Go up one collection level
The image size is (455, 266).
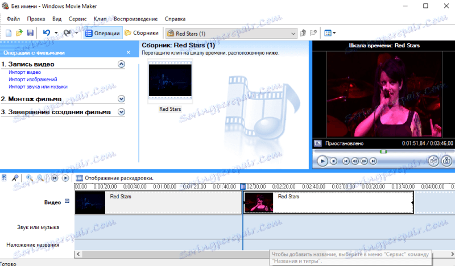coord(303,33)
